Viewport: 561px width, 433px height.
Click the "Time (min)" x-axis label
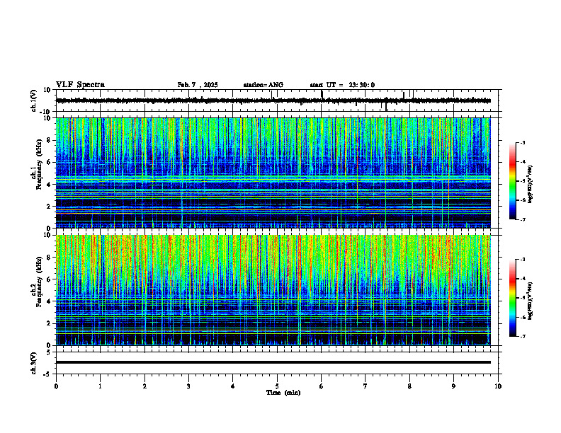coord(283,393)
